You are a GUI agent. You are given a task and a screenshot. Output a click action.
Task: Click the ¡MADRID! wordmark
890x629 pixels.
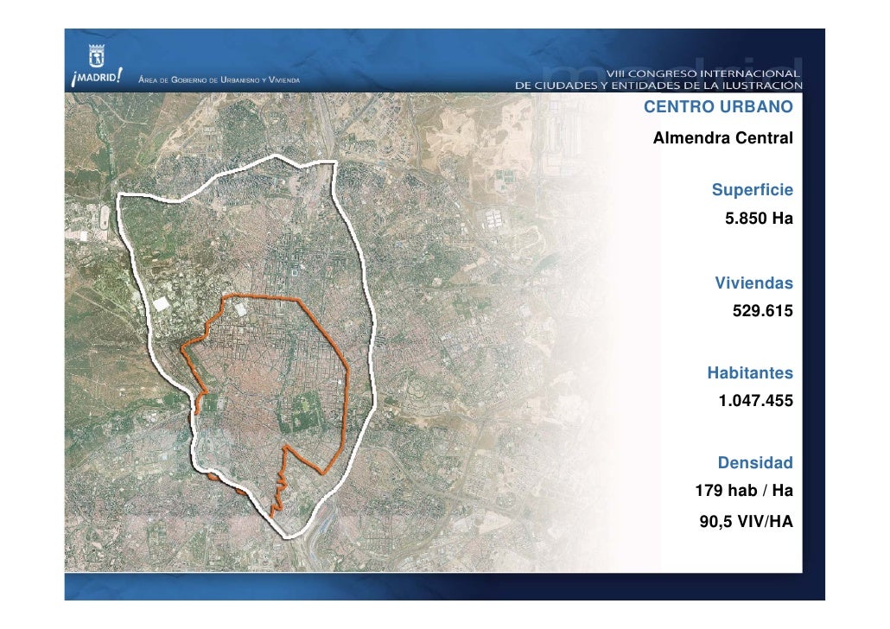coord(97,77)
